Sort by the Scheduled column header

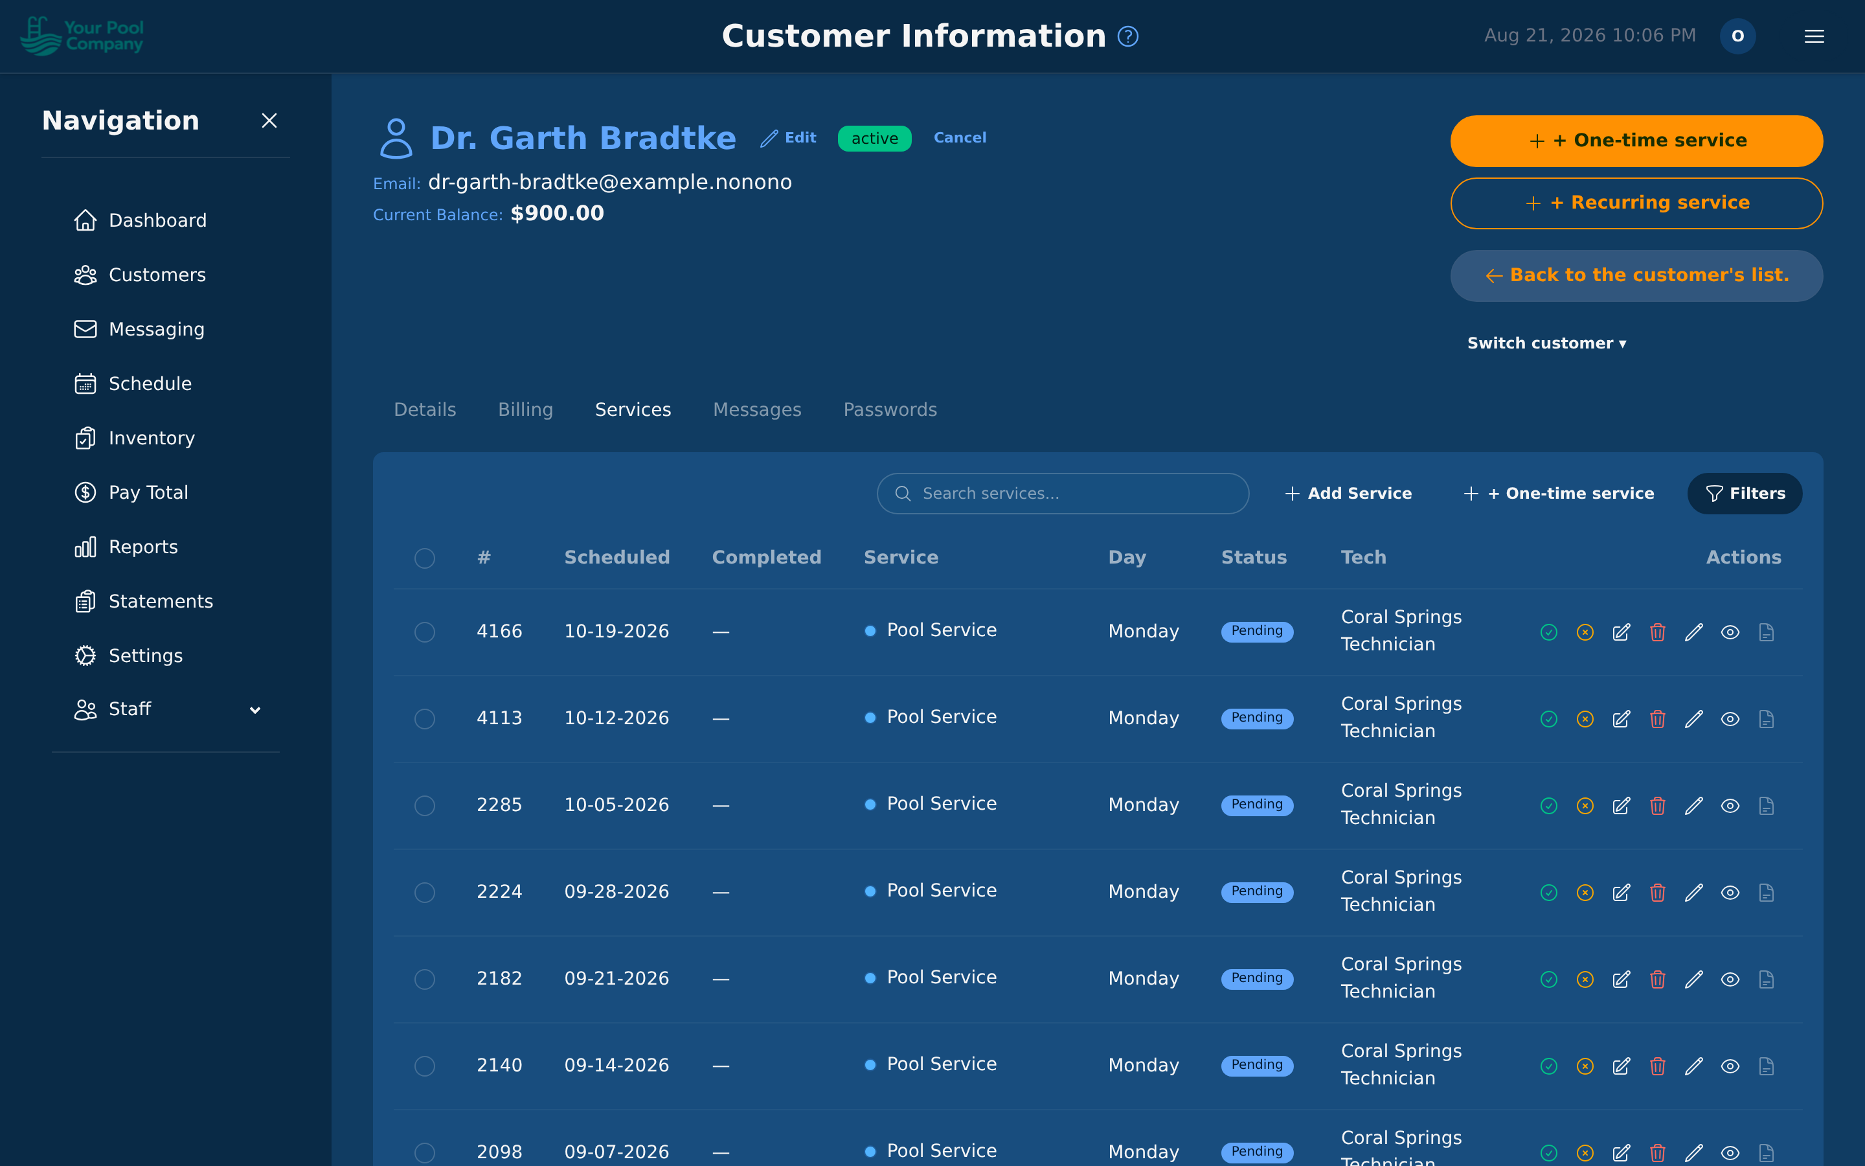coord(616,558)
